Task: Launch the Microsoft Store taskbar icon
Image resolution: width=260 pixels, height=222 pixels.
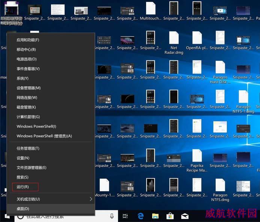Action: [x=170, y=216]
